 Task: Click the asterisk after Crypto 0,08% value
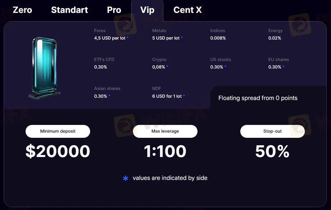(167, 67)
